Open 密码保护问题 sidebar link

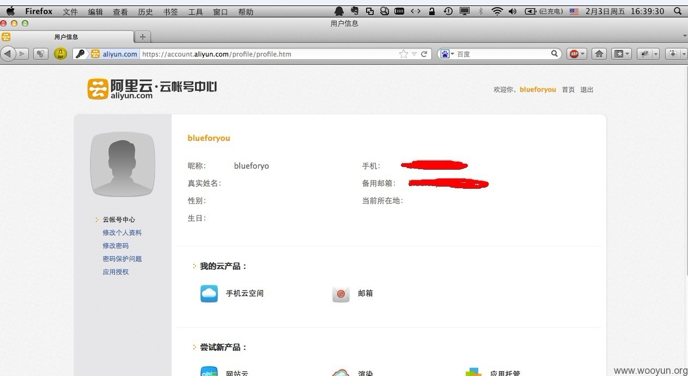tap(122, 259)
